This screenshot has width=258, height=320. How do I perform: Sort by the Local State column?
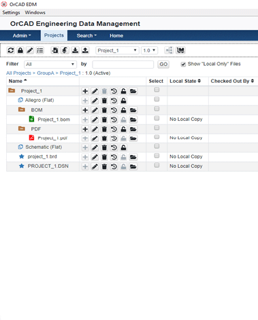pyautogui.click(x=185, y=81)
